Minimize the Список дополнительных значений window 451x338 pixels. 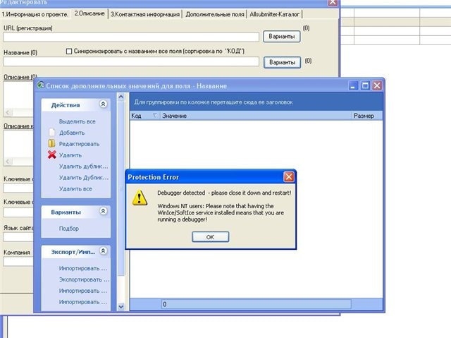353,85
